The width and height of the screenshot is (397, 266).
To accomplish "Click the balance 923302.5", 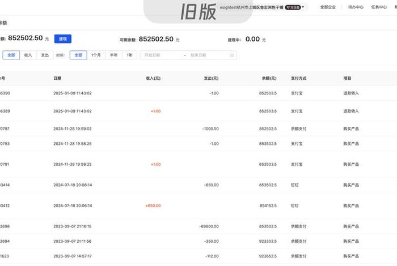I will point(268,242).
